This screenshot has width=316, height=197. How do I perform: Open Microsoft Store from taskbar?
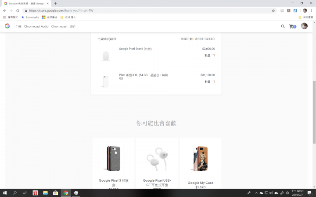coord(55,193)
